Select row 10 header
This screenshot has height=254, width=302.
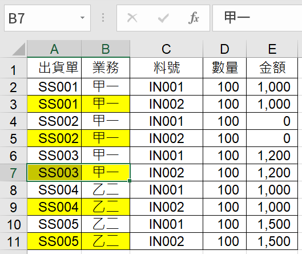point(14,224)
